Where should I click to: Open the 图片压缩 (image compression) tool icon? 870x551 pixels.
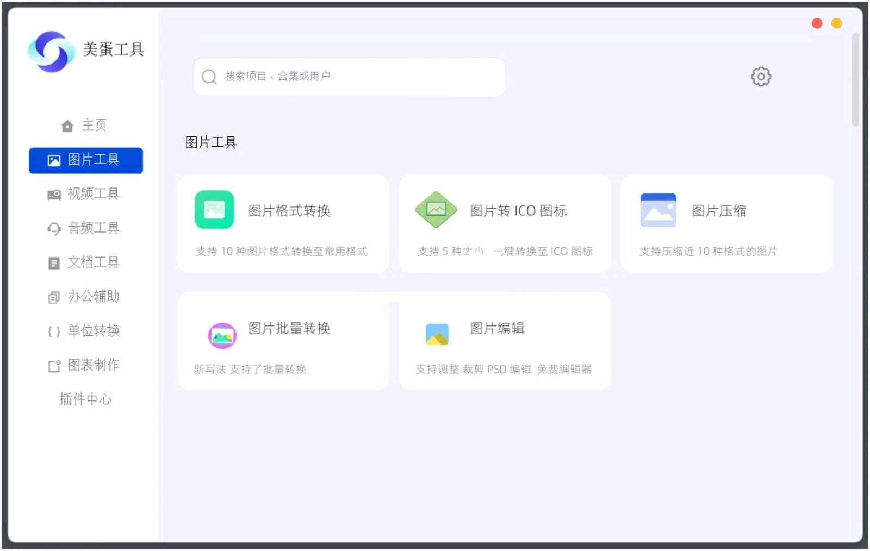pos(658,209)
